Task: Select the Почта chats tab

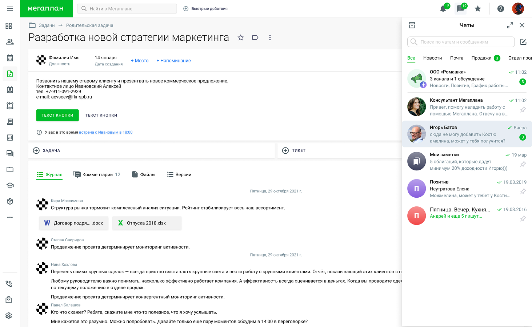Action: point(457,58)
